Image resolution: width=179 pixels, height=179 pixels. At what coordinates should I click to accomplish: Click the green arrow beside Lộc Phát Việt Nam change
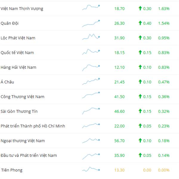pyautogui.click(x=140, y=38)
